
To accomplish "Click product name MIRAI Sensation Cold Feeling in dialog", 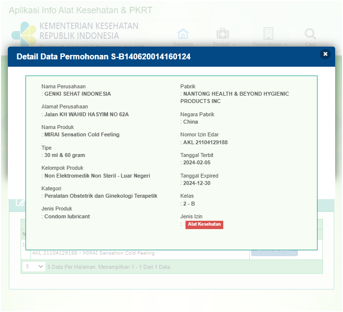I will pos(82,134).
